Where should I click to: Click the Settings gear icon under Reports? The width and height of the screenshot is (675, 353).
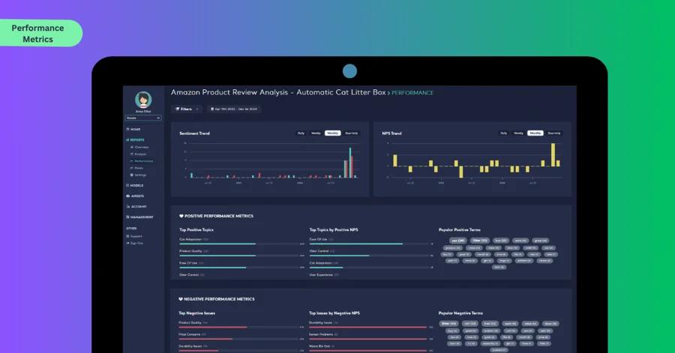[x=132, y=175]
